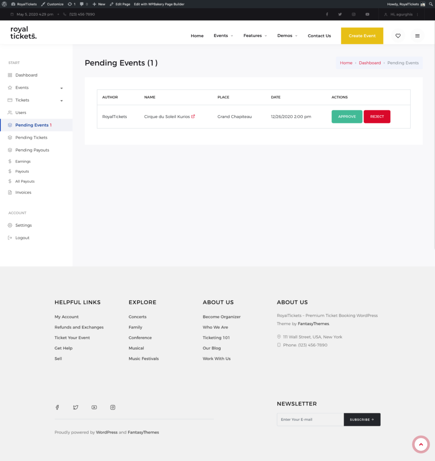Open the Howdy, RoyalTickets account menu
Image resolution: width=435 pixels, height=461 pixels.
[406, 4]
